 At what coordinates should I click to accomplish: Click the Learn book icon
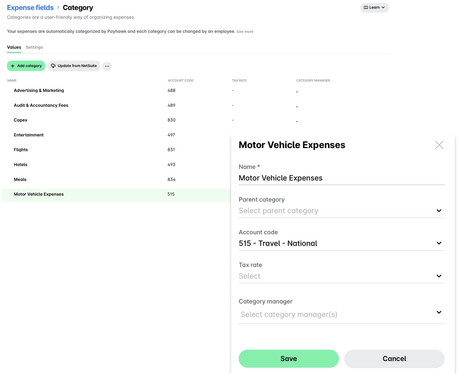[366, 7]
